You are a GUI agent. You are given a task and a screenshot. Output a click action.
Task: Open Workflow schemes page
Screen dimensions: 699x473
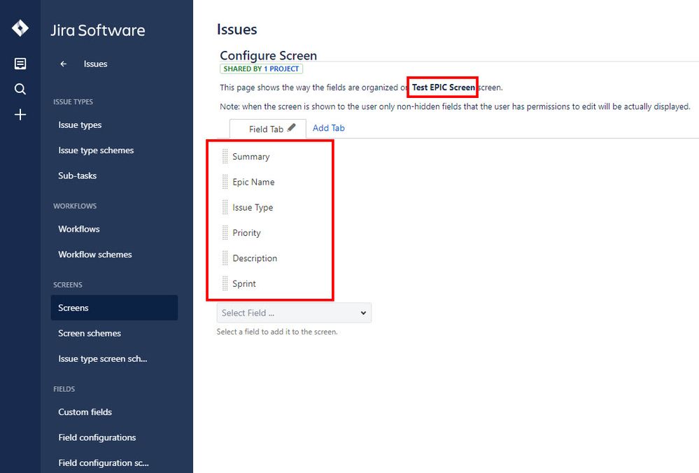[x=95, y=255]
